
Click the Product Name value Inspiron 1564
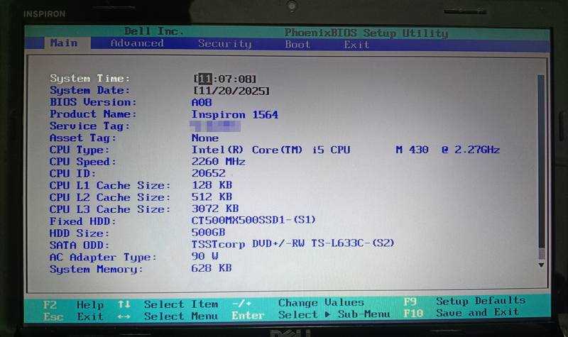[235, 115]
